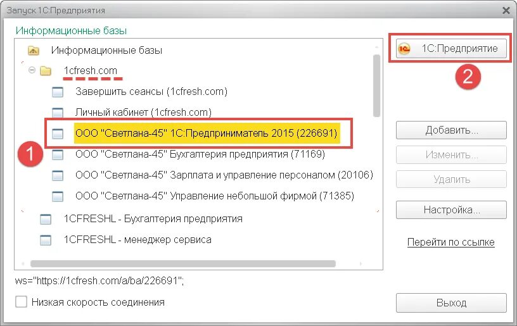
Task: Click the Добавить... button
Action: 451,130
